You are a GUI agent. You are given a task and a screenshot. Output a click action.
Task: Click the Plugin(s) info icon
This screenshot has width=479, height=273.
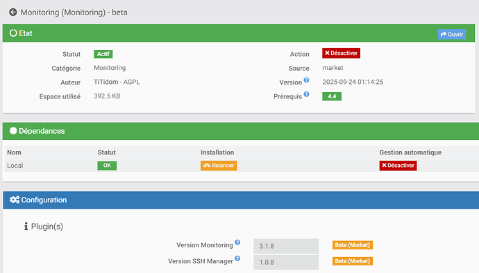26,227
